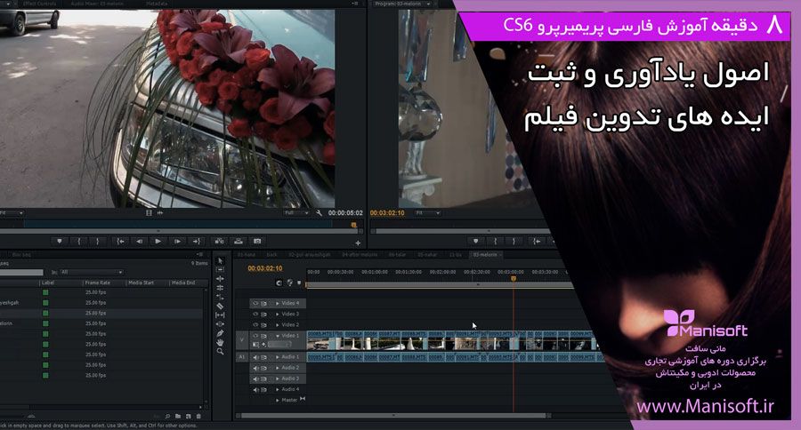Step forward one frame in Source monitor
801x430 pixels.
click(x=177, y=242)
